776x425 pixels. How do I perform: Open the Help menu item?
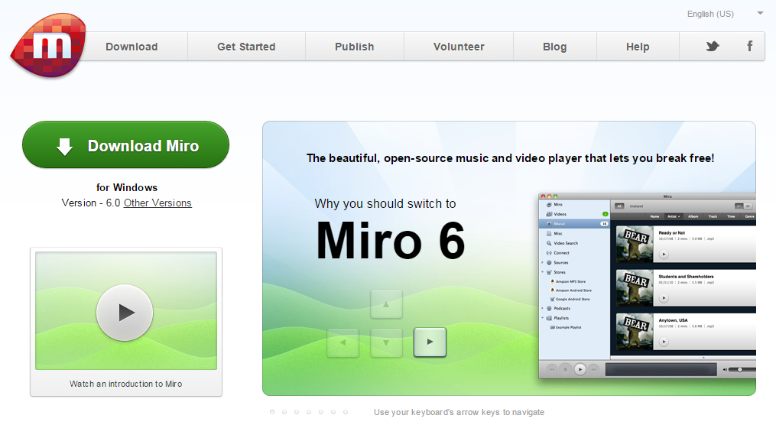[638, 47]
